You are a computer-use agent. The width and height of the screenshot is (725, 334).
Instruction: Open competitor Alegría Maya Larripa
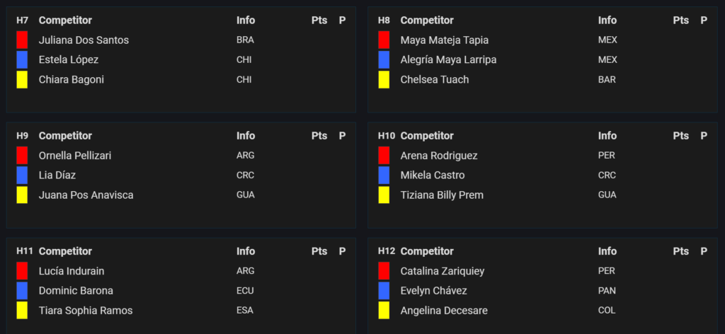click(448, 59)
